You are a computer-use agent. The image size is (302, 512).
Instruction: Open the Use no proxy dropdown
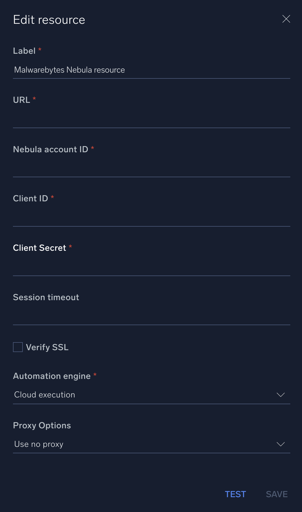(151, 444)
